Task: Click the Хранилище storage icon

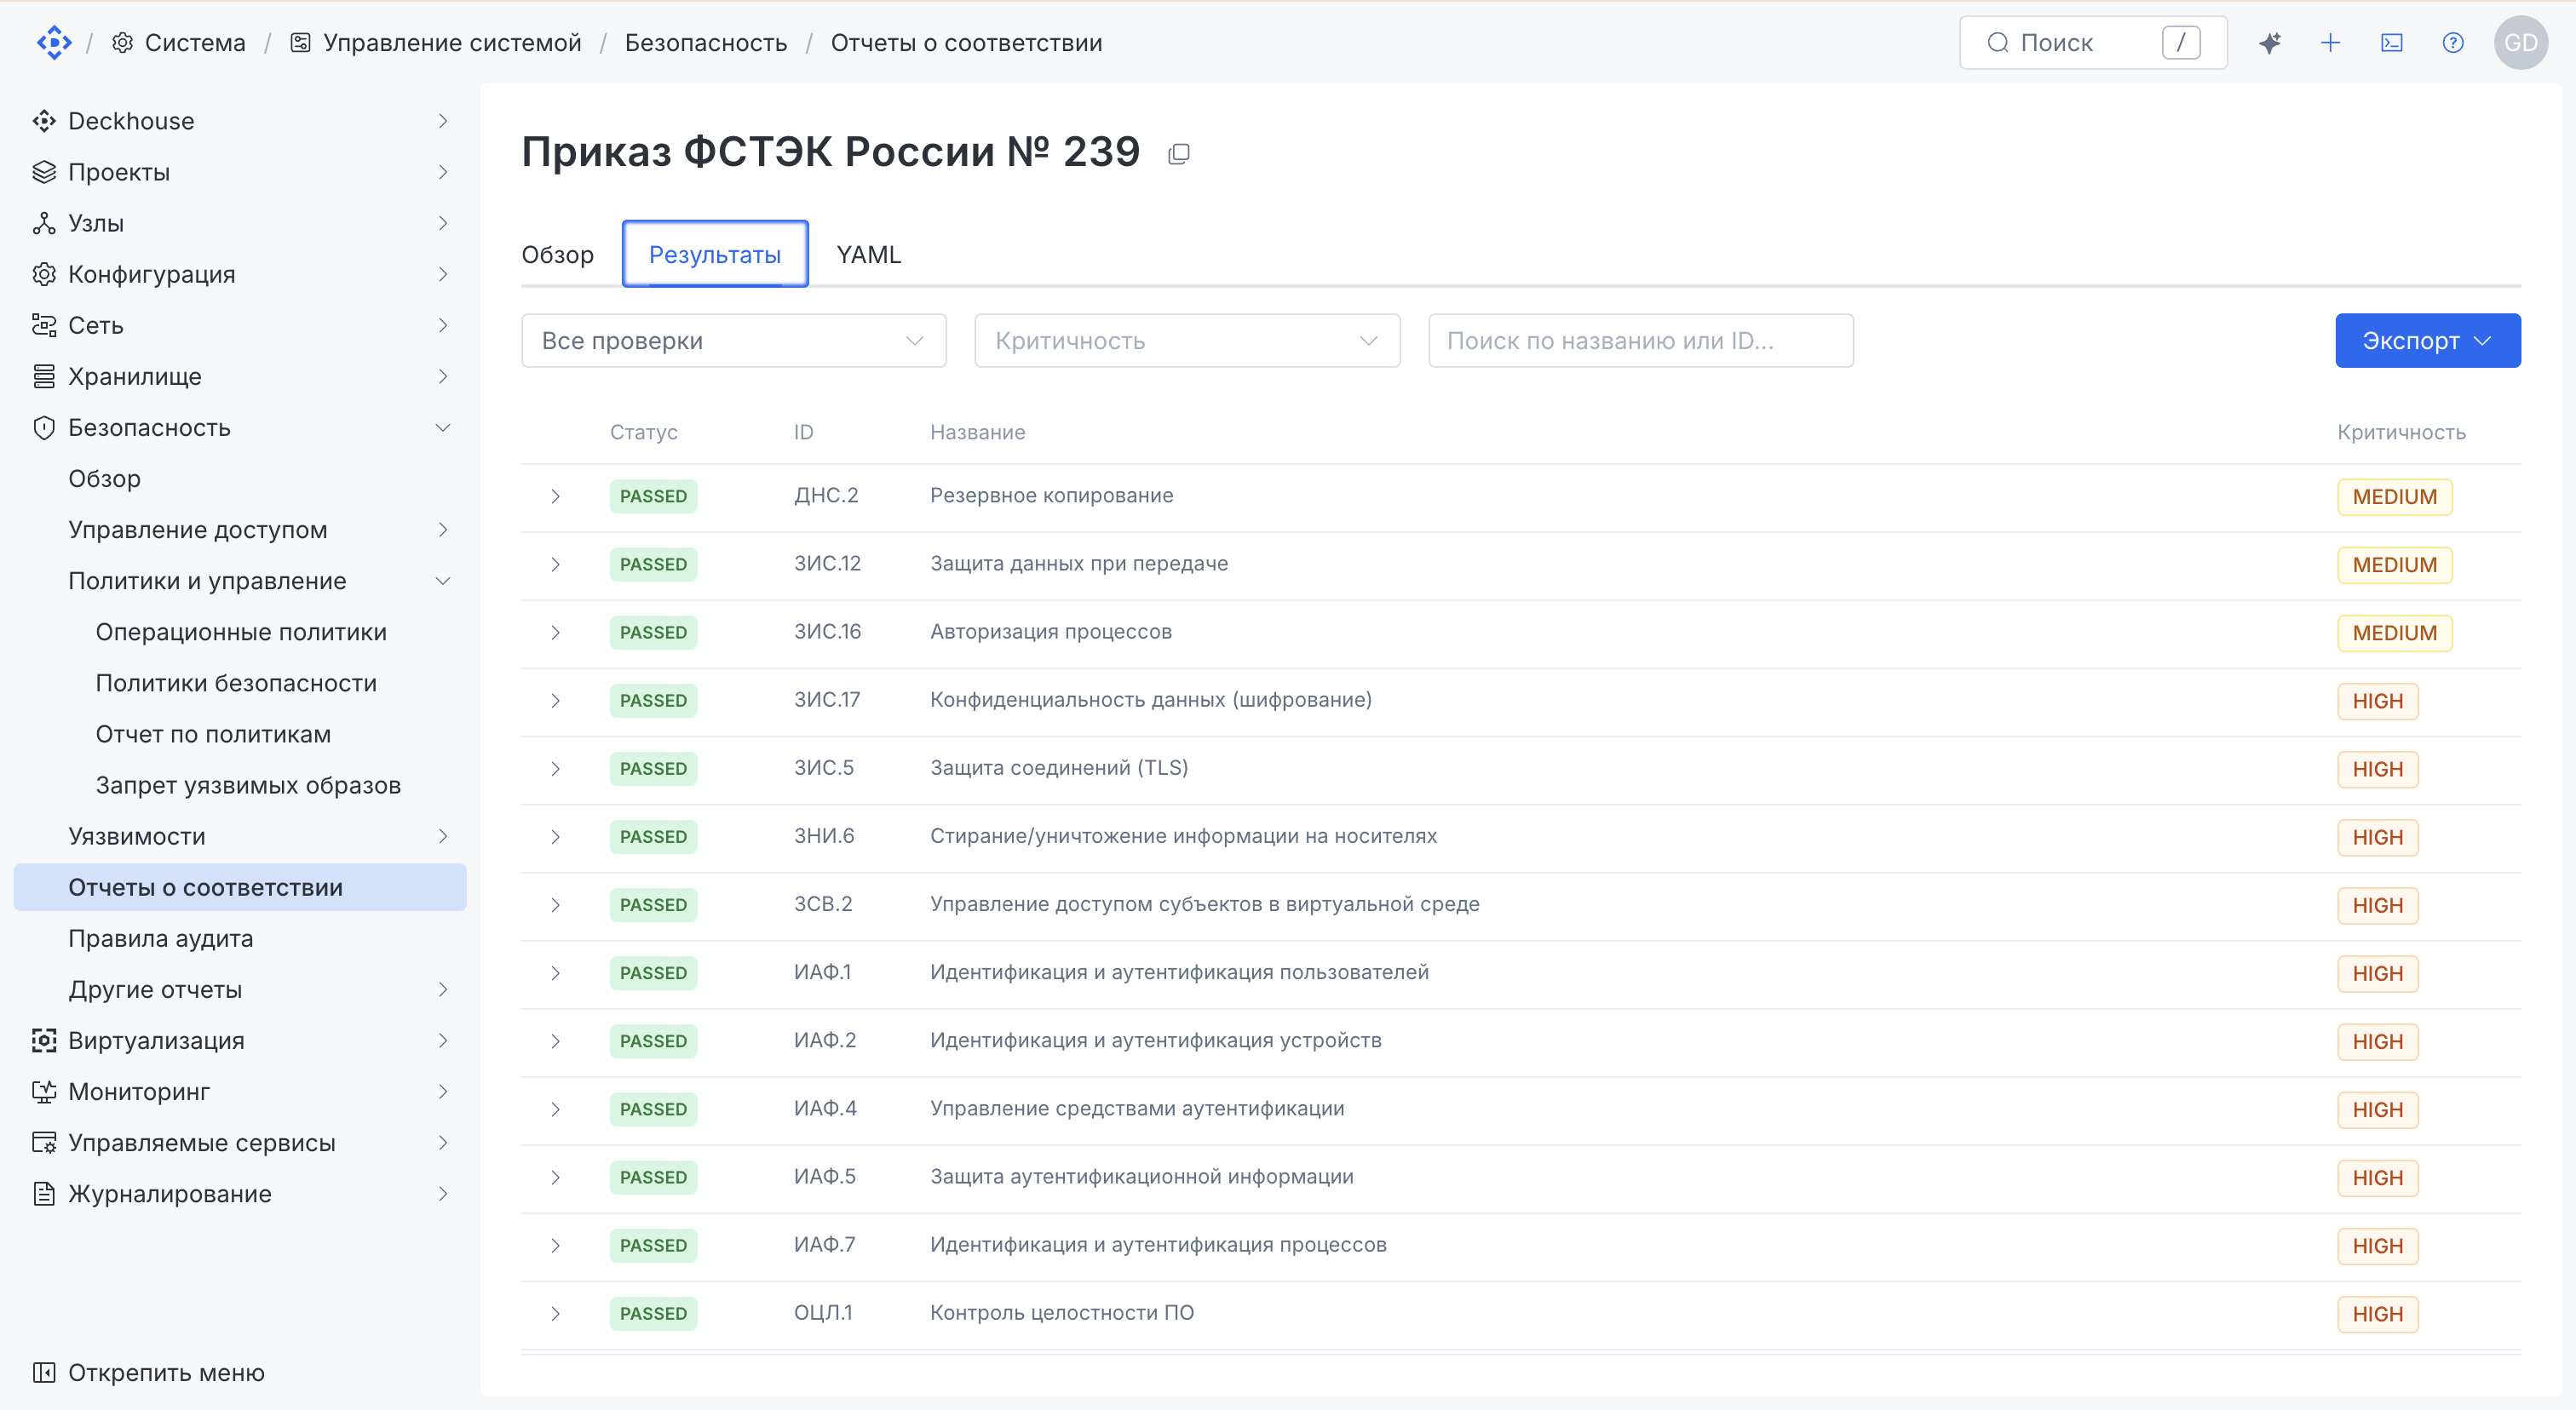Action: 44,375
